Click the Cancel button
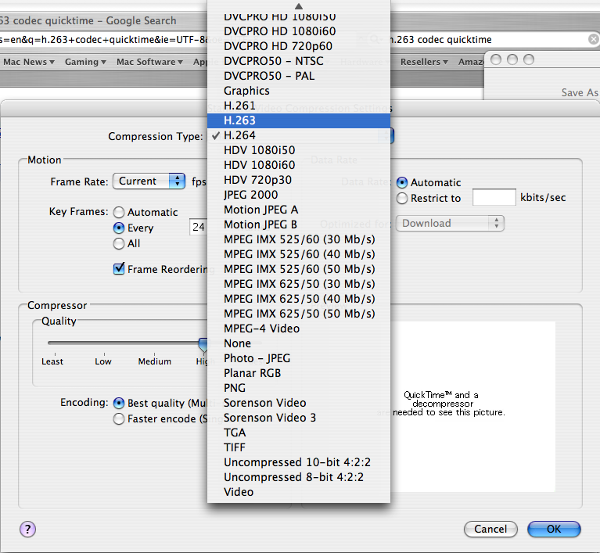Viewport: 600px width, 553px height. [490, 530]
